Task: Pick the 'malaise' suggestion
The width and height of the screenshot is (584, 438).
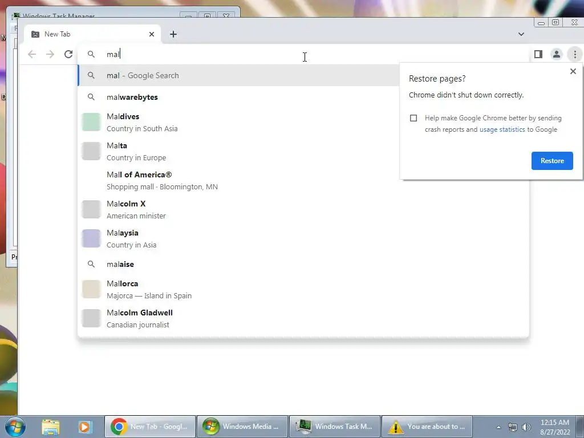Action: [x=303, y=264]
